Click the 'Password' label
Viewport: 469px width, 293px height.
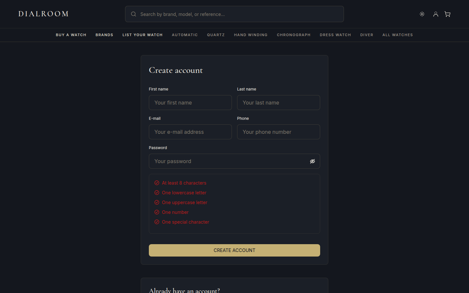(158, 148)
